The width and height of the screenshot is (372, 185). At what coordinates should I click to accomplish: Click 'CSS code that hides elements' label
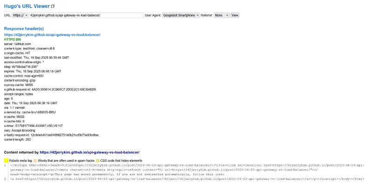tap(121, 160)
